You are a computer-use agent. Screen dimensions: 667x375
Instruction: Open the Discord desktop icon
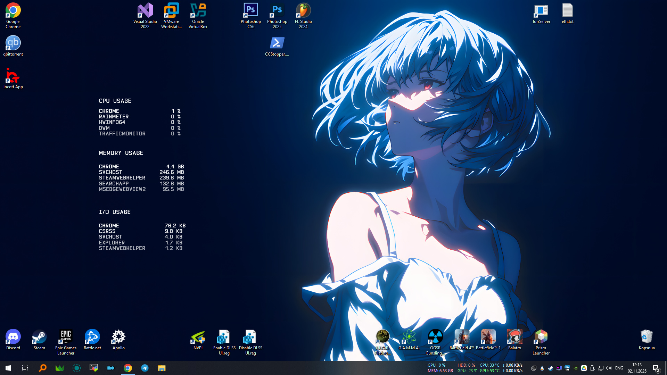(x=13, y=337)
